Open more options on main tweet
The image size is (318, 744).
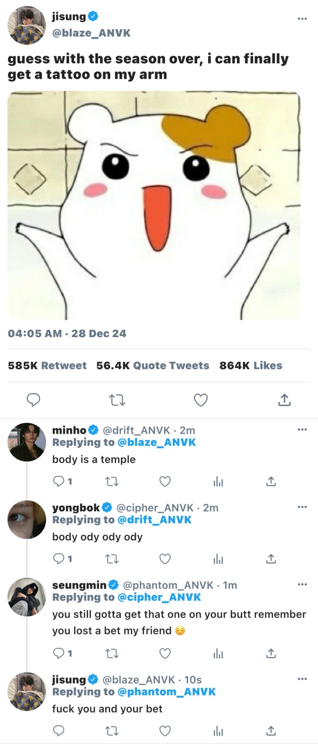(302, 18)
